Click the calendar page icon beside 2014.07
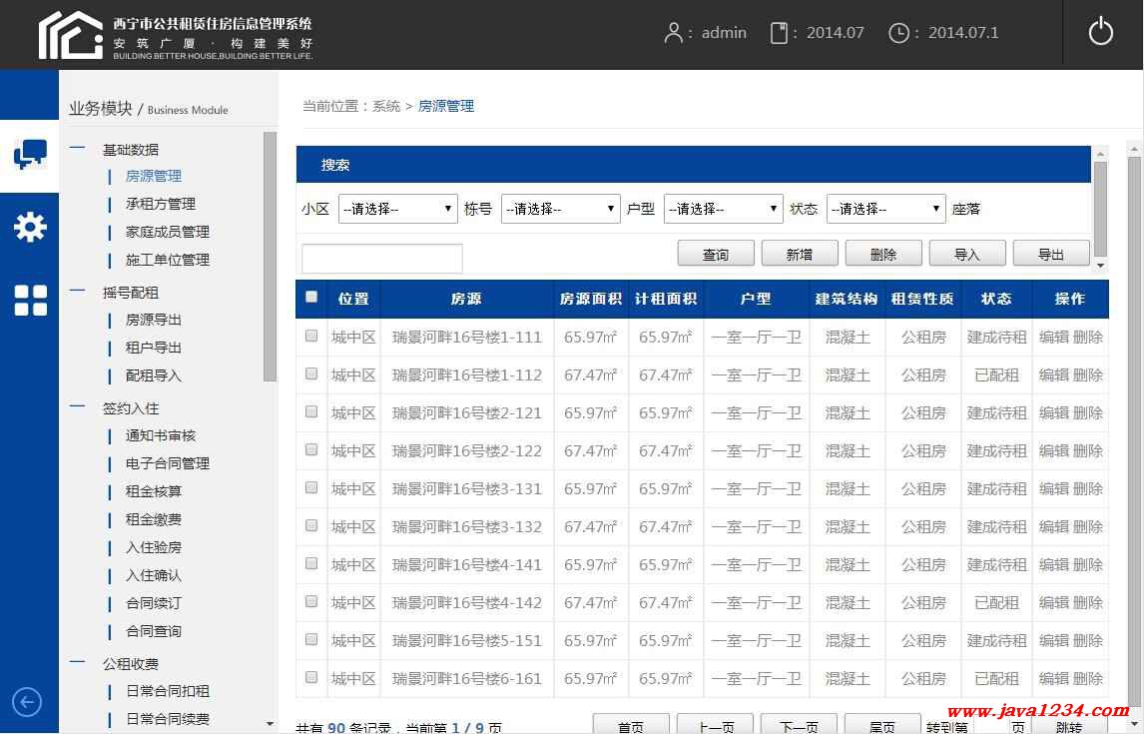The width and height of the screenshot is (1144, 734). (779, 33)
